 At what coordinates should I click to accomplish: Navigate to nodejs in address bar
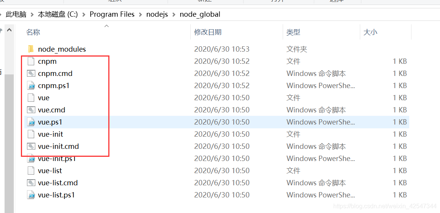pos(157,14)
